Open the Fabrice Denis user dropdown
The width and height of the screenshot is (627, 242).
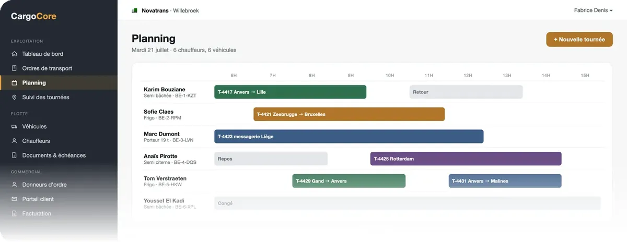(593, 10)
